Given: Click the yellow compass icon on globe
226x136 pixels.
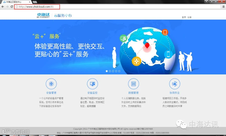Looking at the screenshot, I should (136, 61).
